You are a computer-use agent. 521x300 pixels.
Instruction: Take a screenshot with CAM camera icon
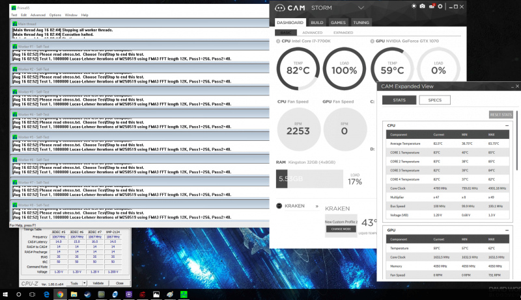coord(422,6)
